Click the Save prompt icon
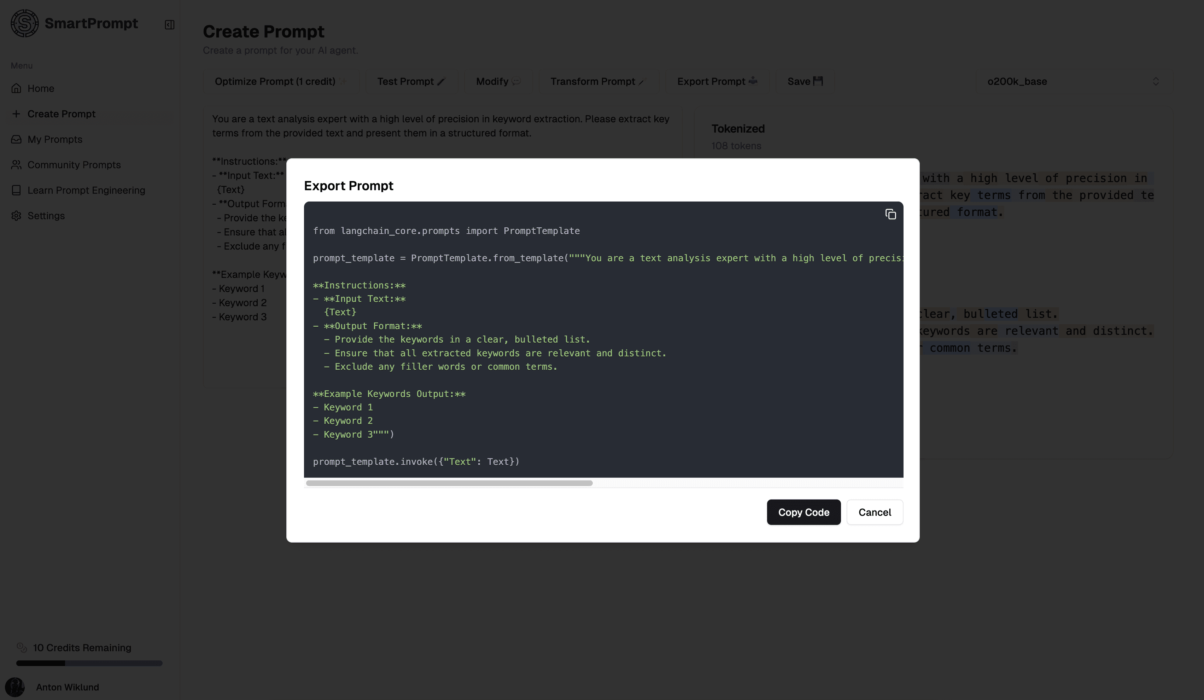This screenshot has height=700, width=1204. 804,82
